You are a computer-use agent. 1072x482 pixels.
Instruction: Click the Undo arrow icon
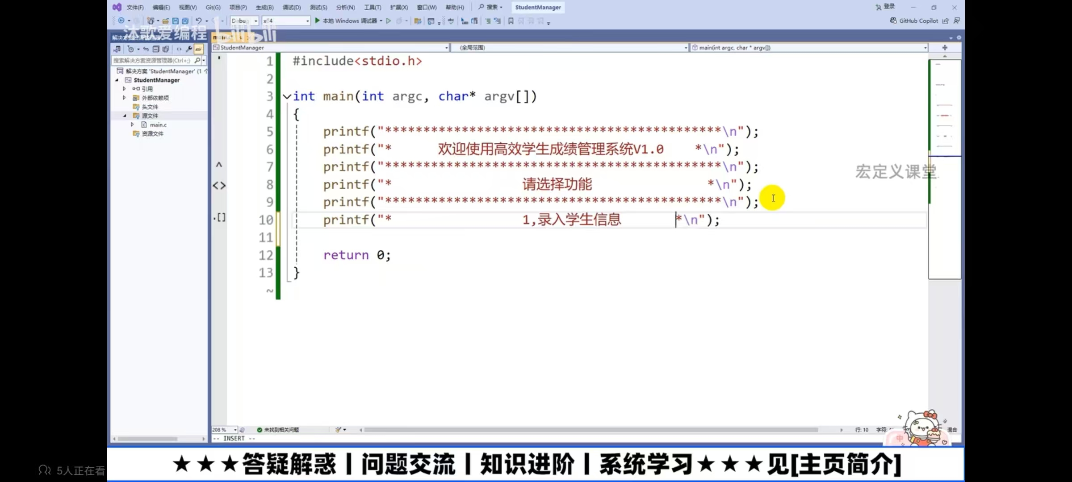(199, 21)
